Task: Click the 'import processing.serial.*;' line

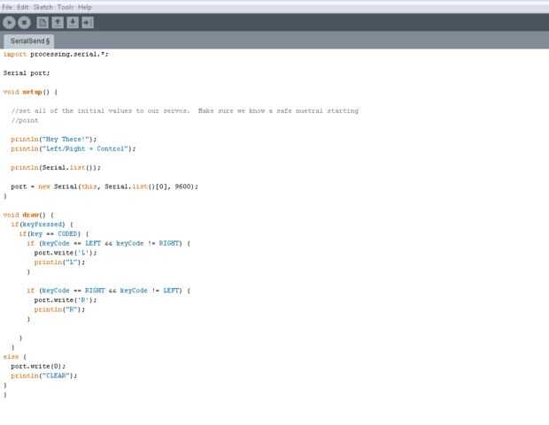Action: point(56,54)
